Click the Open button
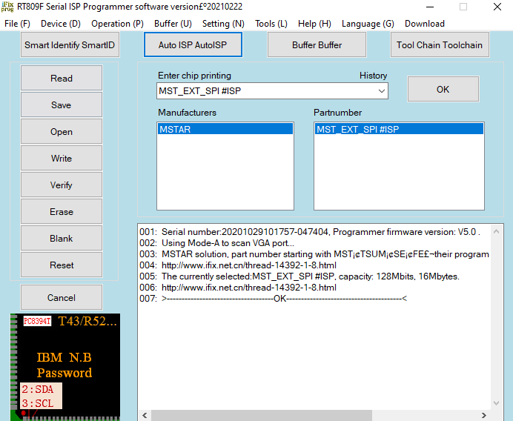This screenshot has height=421, width=513. coord(62,131)
